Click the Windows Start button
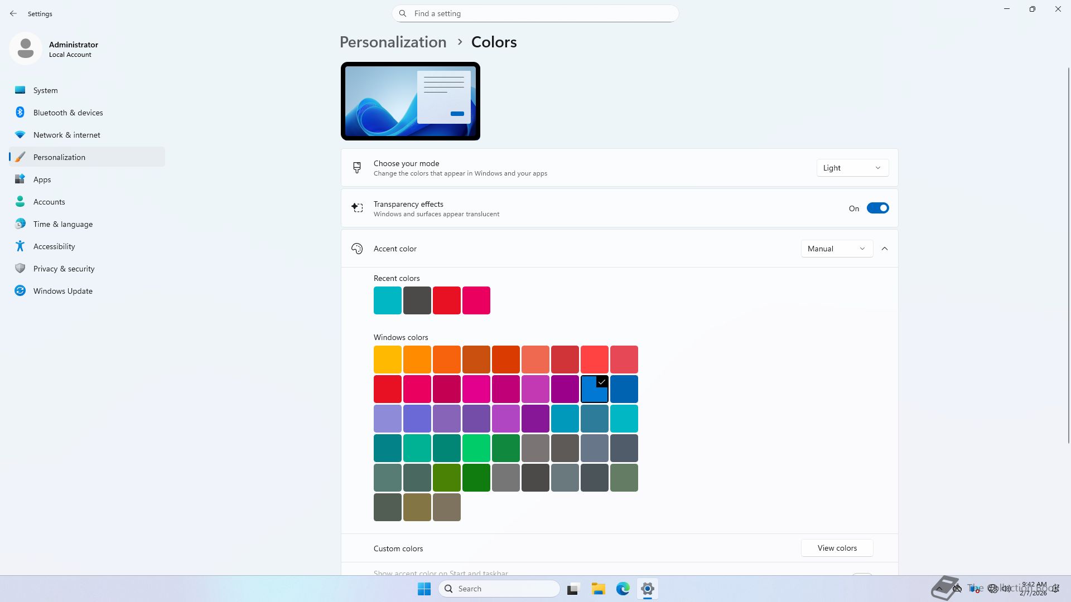1071x602 pixels. pos(424,589)
